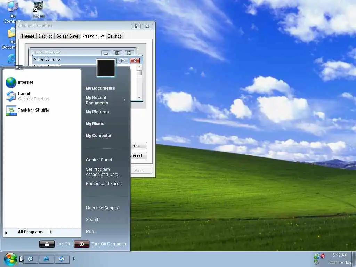Viewport: 356px width, 267px height.
Task: Open Help and Support
Action: coord(103,208)
